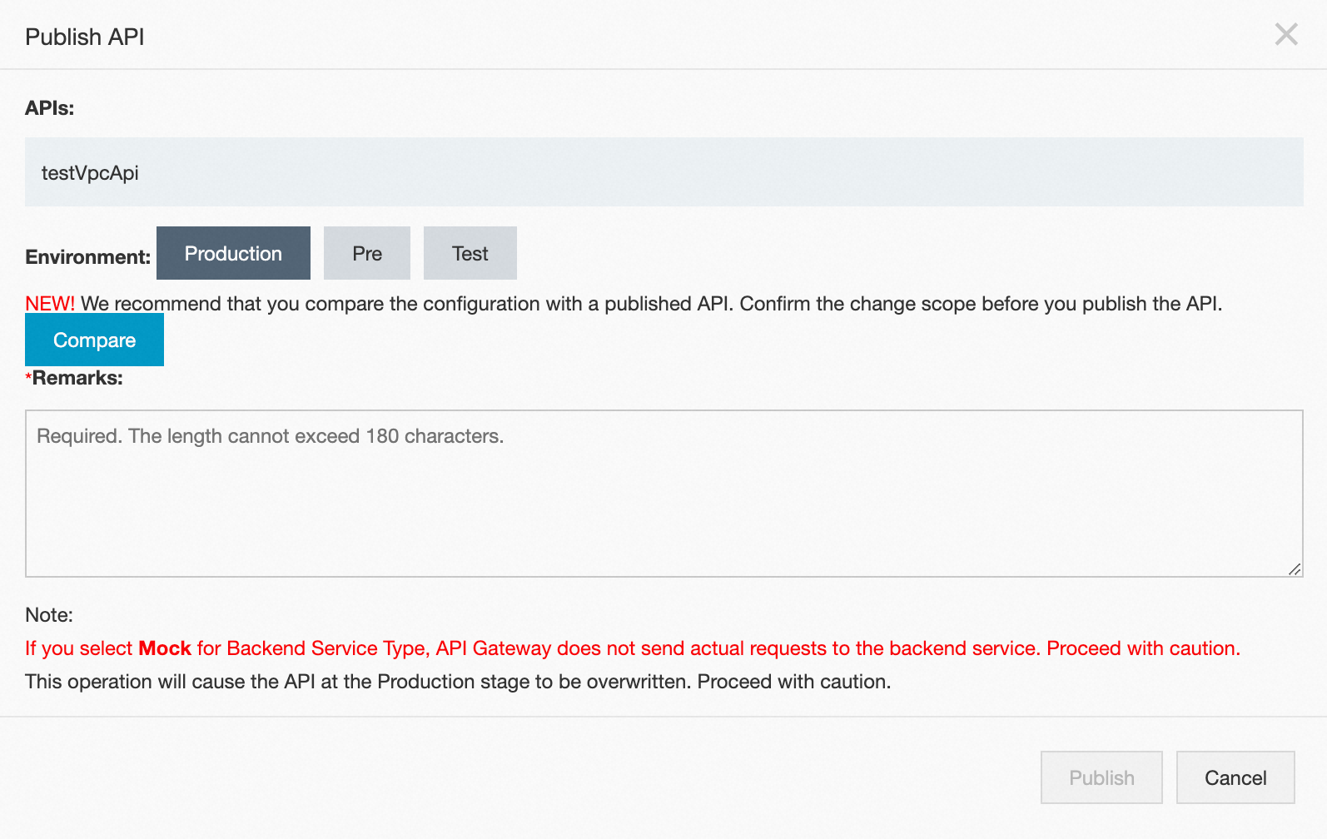
Task: Click the testVpcApi entry under APIs
Action: (90, 173)
